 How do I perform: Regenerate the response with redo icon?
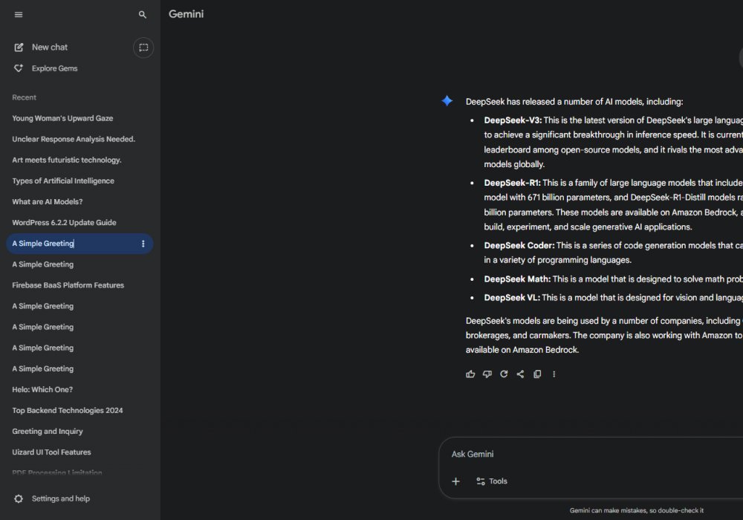[504, 374]
